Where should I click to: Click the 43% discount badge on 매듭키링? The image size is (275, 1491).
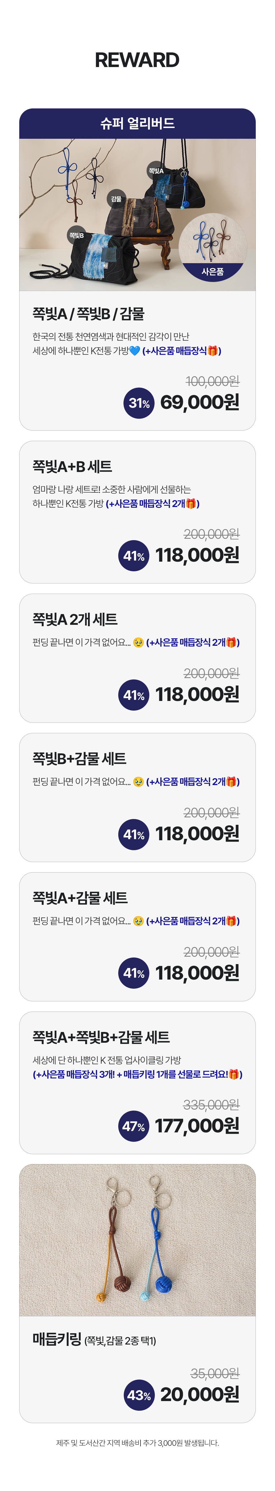(139, 1395)
